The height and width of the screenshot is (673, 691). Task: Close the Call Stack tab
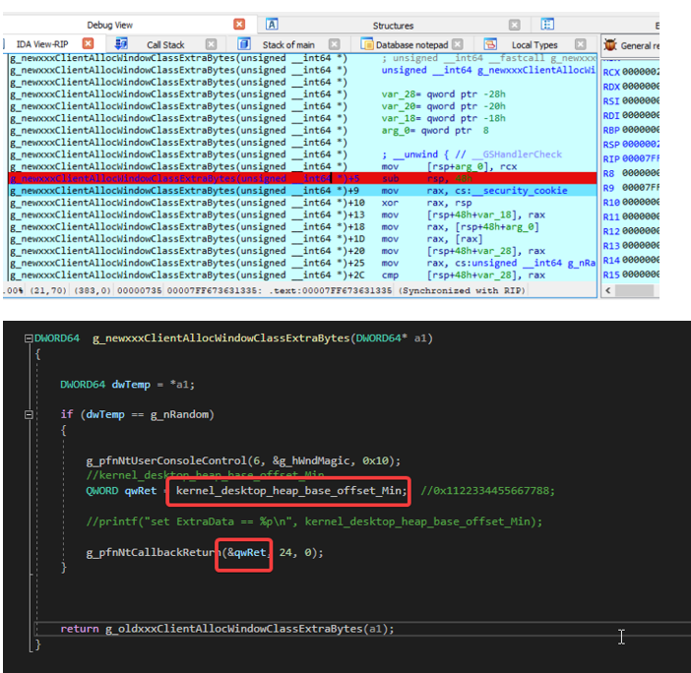coord(211,44)
